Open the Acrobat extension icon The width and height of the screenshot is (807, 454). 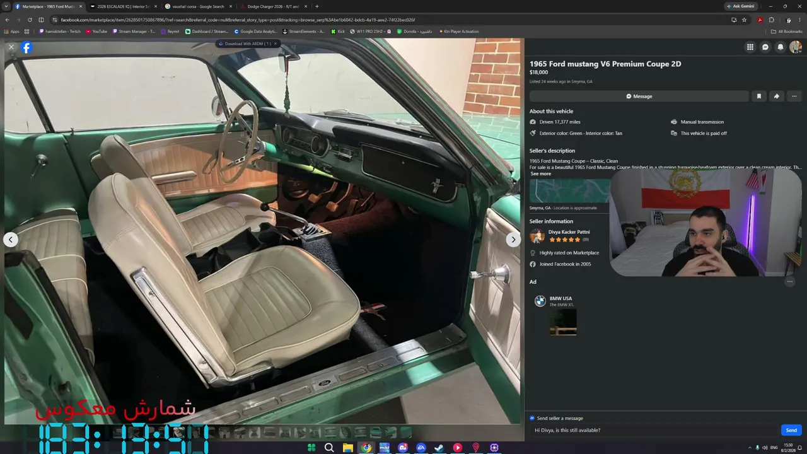[x=760, y=20]
